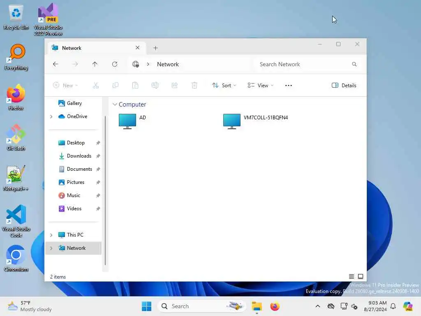Select Documents in quick access
This screenshot has width=421, height=316.
[x=74, y=169]
